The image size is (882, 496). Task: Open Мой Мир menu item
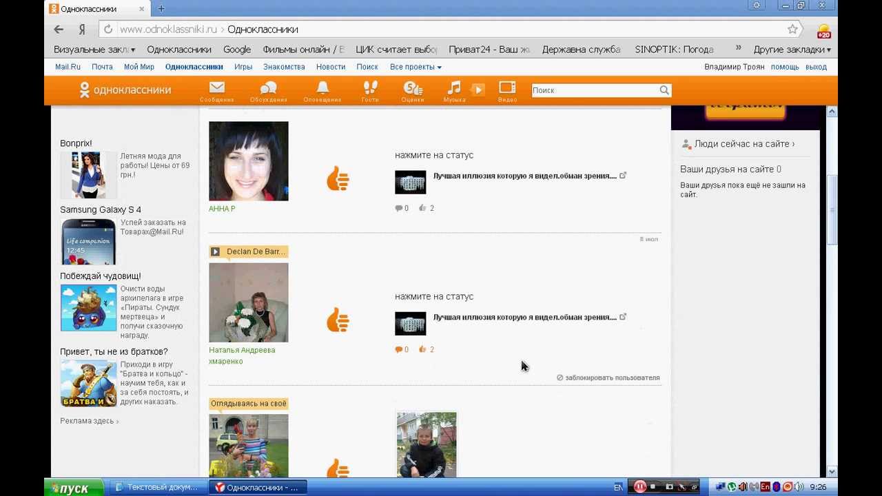click(x=139, y=67)
